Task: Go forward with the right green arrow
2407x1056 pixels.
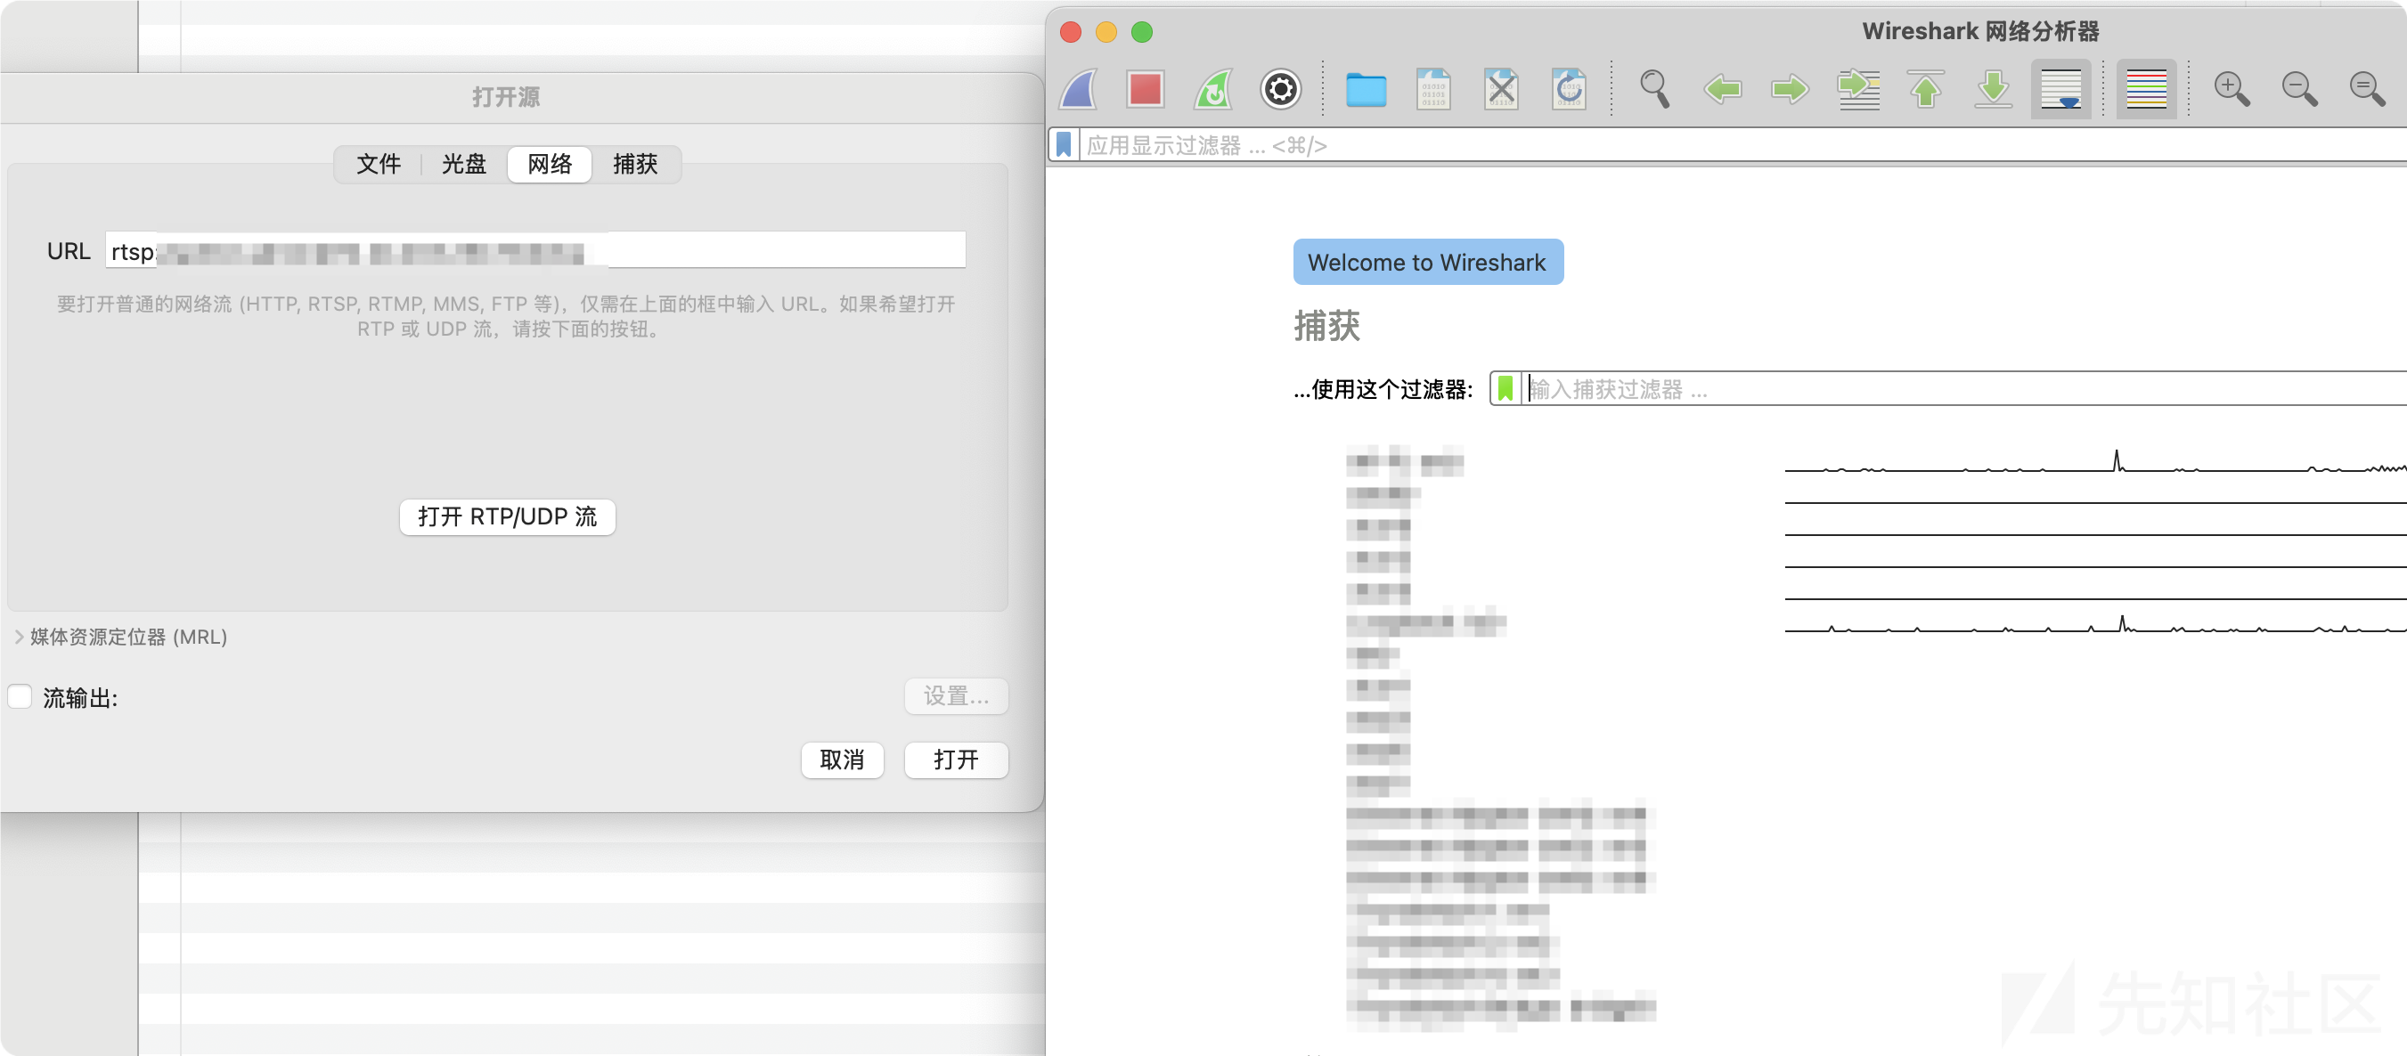Action: [x=1790, y=90]
